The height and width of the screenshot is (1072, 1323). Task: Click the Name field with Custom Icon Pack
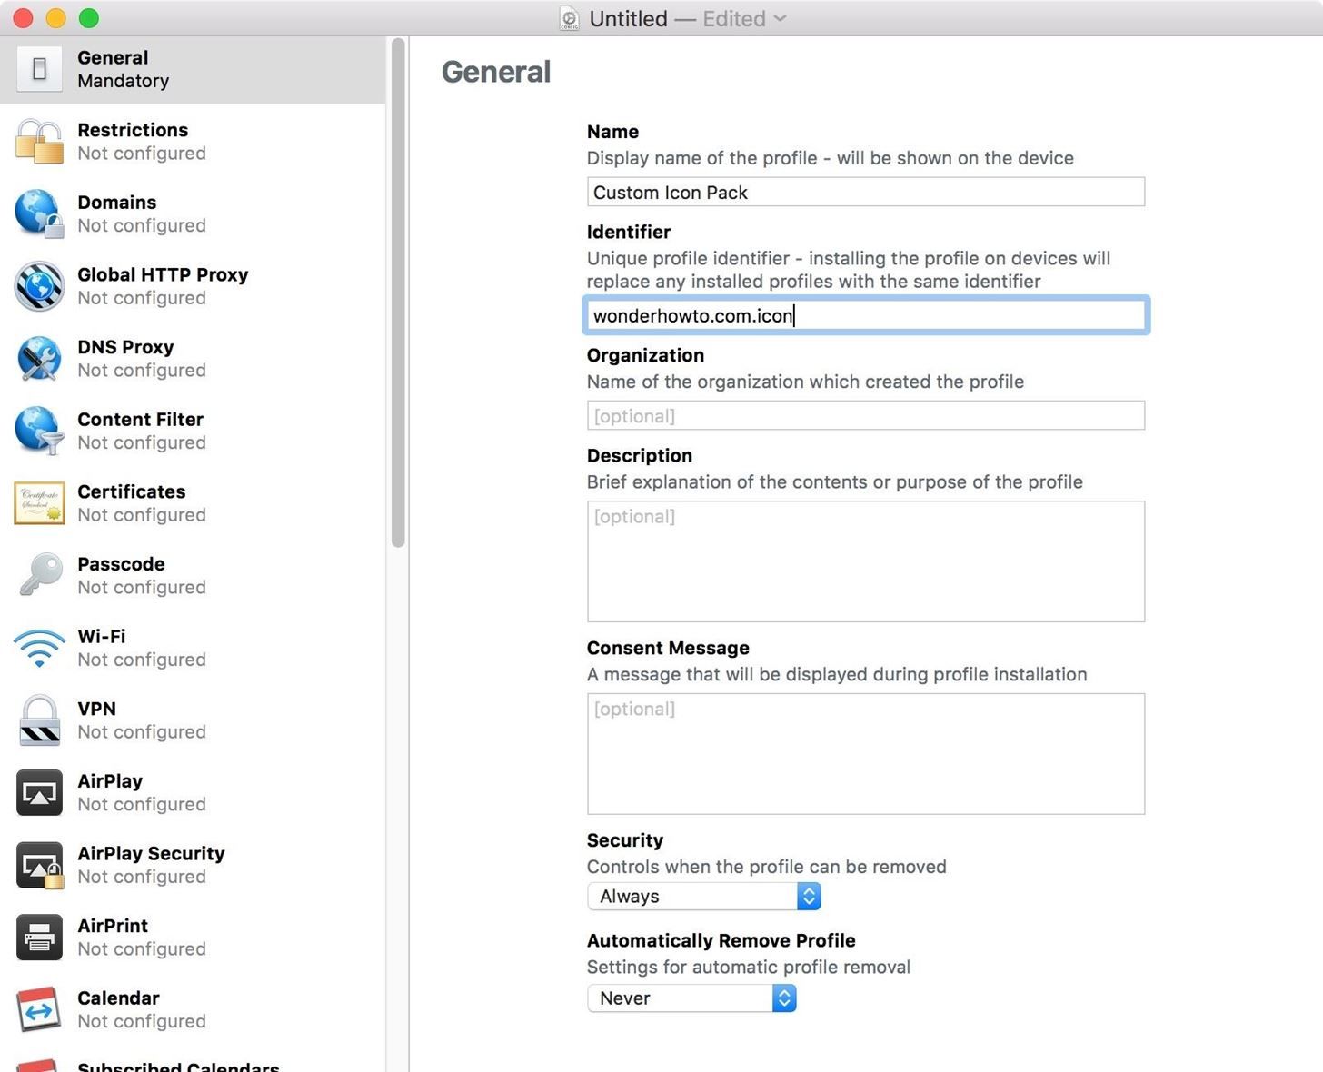click(865, 193)
